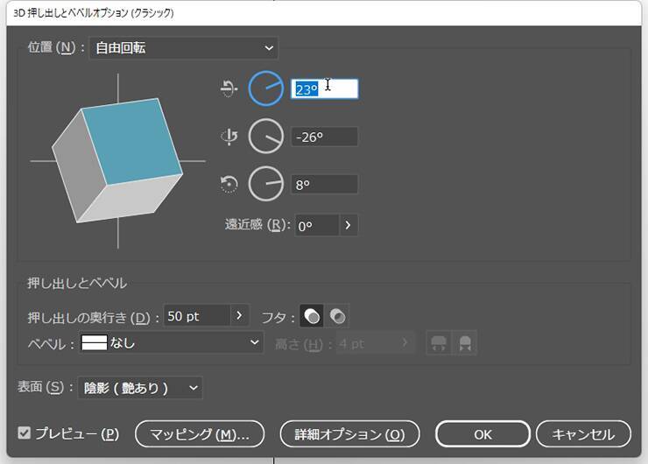Click the X-axis rotation icon

(229, 88)
